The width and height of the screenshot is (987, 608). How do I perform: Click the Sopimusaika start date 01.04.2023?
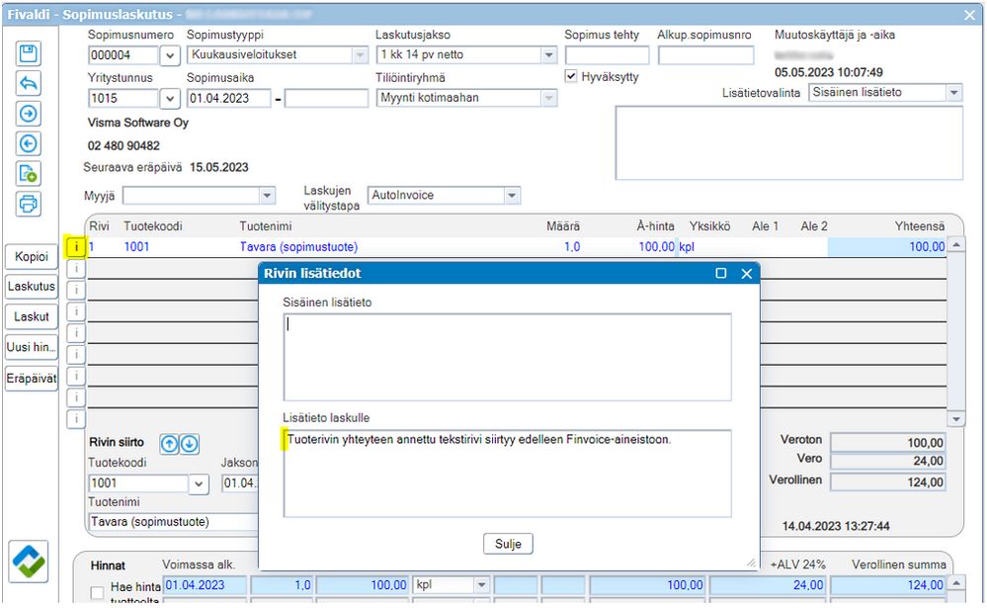click(229, 98)
